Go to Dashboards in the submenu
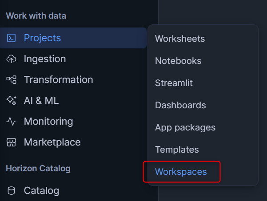Viewport: 267px width, 201px height. pos(180,105)
